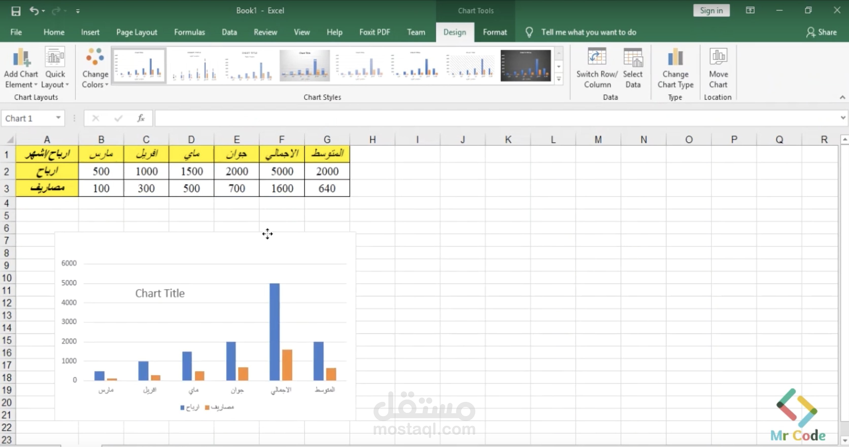Screen dimensions: 849x447
Task: Open the Undo history dropdown arrow
Action: click(43, 11)
